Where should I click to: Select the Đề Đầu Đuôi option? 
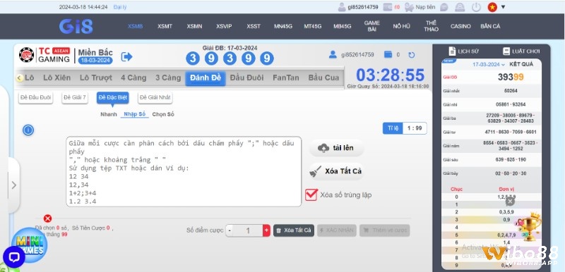click(x=36, y=98)
